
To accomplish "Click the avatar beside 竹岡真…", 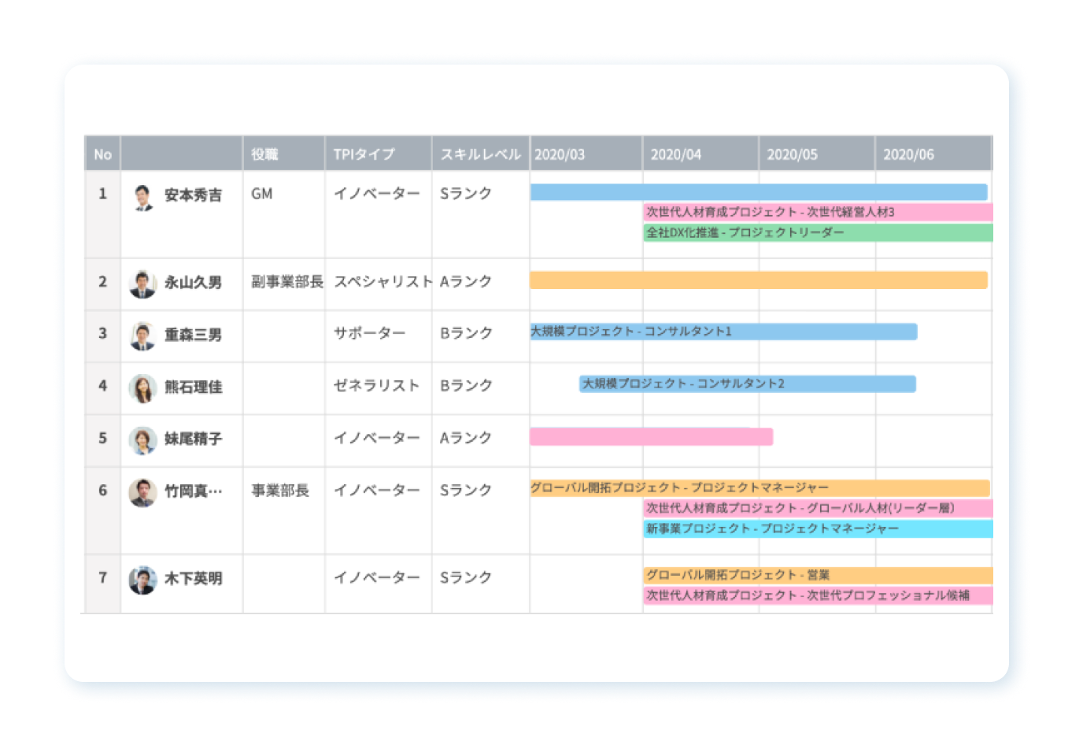I will pyautogui.click(x=142, y=492).
